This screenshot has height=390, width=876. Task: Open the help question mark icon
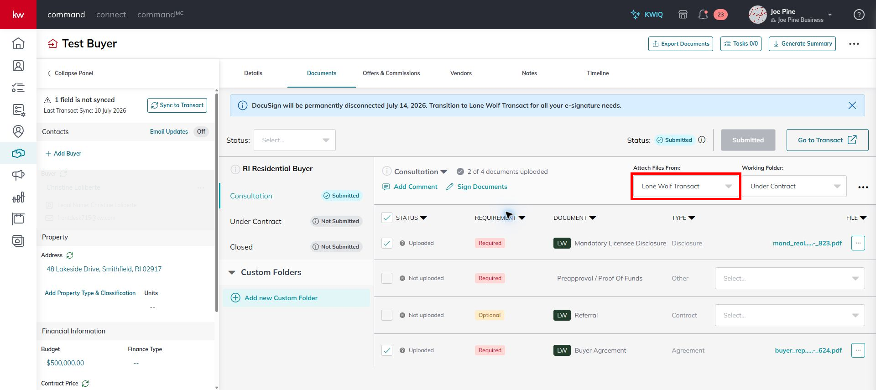click(859, 15)
